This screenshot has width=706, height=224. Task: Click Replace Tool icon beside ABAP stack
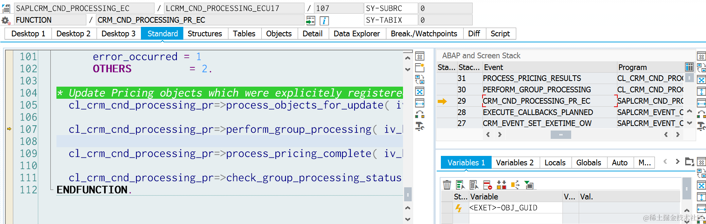point(701,68)
